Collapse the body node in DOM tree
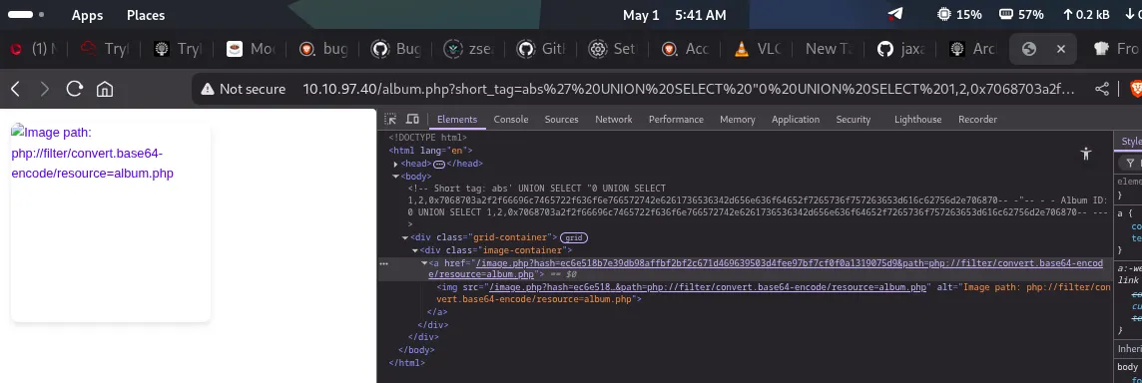The width and height of the screenshot is (1142, 383). (x=395, y=177)
